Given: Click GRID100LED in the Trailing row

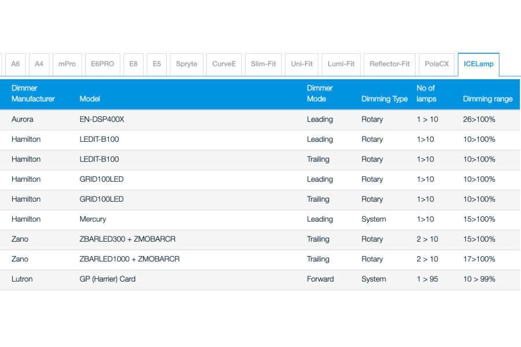Looking at the screenshot, I should point(101,199).
